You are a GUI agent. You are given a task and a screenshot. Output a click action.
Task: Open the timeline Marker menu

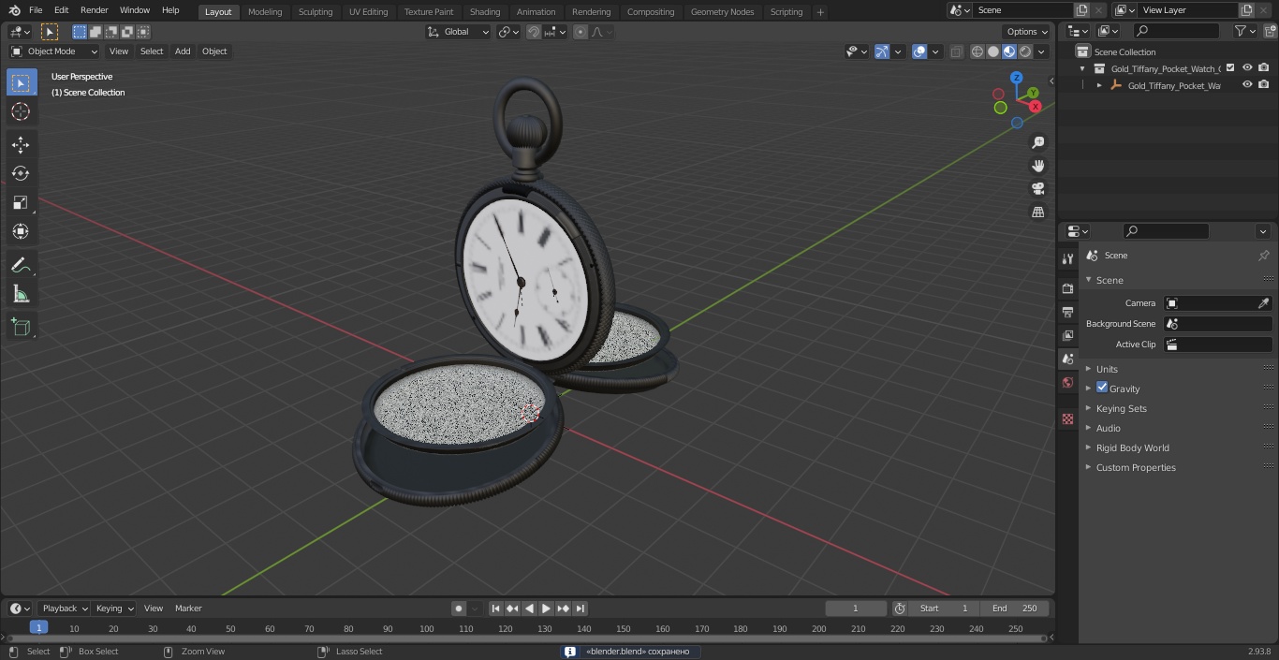pyautogui.click(x=188, y=609)
